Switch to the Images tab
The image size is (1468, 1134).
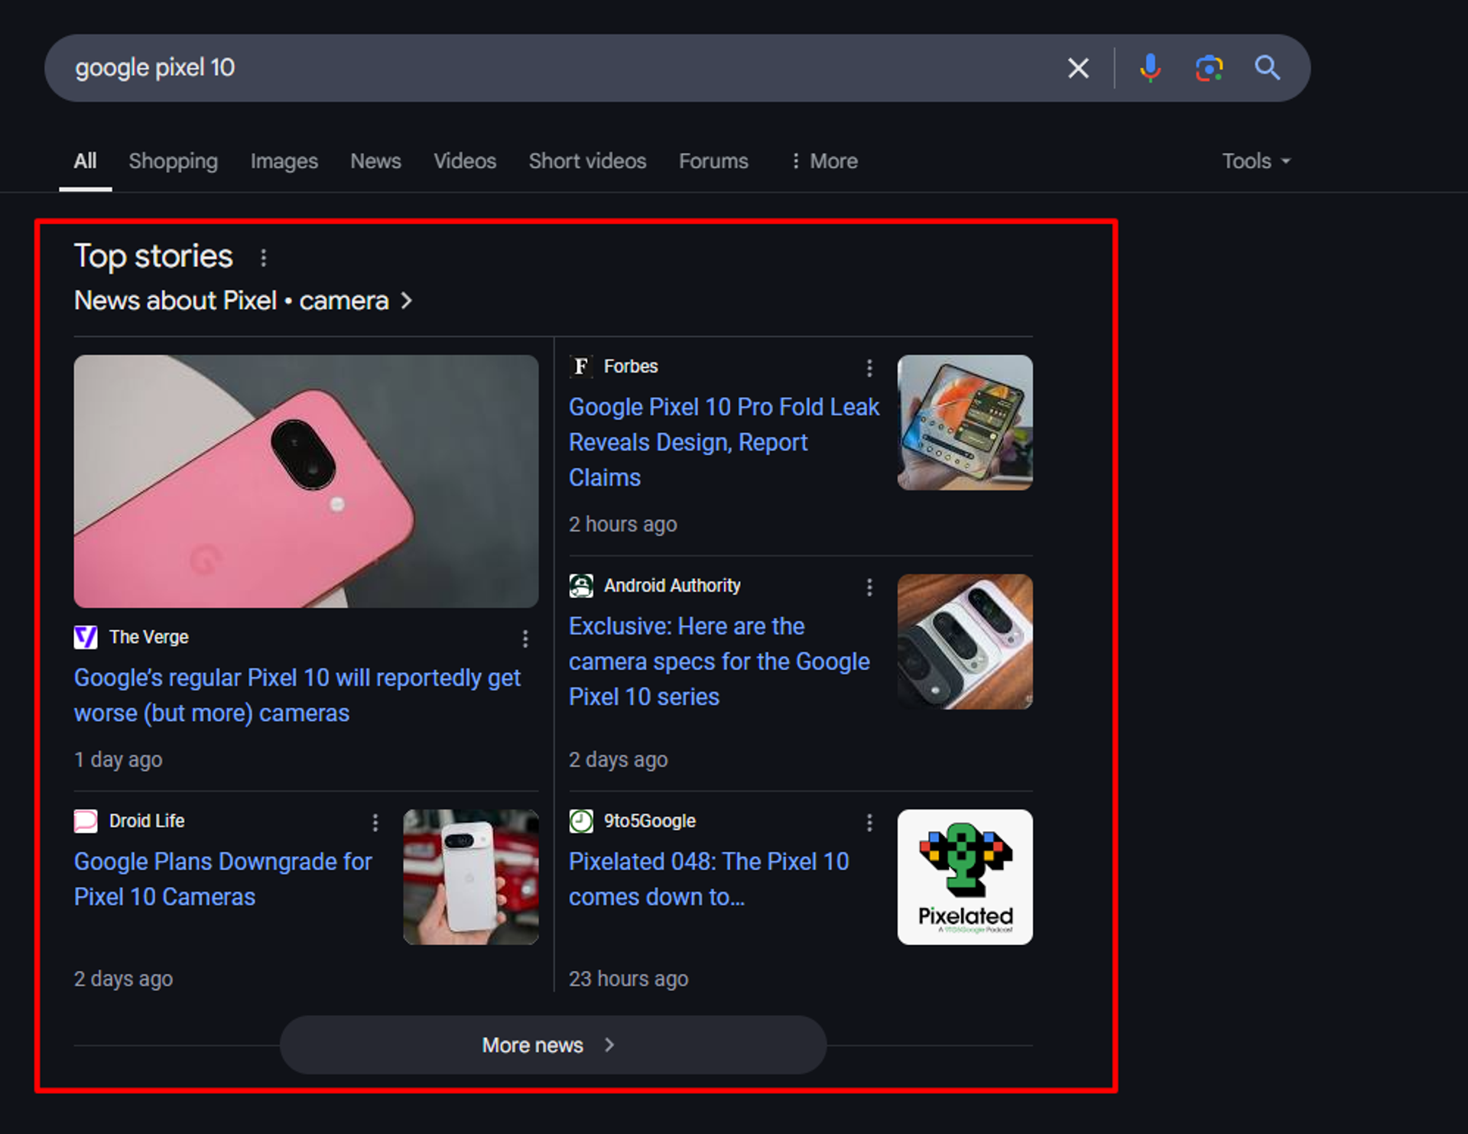click(x=284, y=161)
